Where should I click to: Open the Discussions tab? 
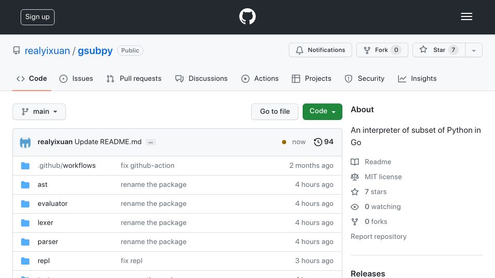(x=202, y=78)
